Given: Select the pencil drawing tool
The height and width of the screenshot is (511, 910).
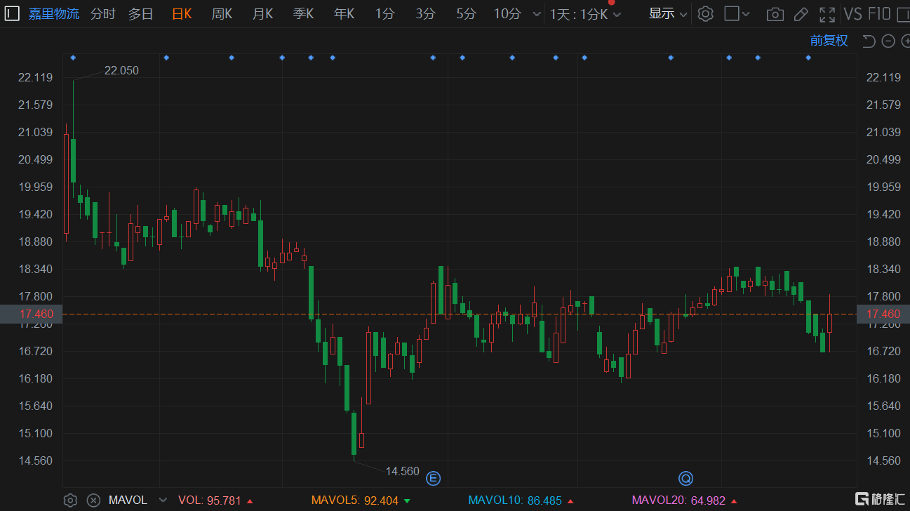Looking at the screenshot, I should tap(801, 13).
